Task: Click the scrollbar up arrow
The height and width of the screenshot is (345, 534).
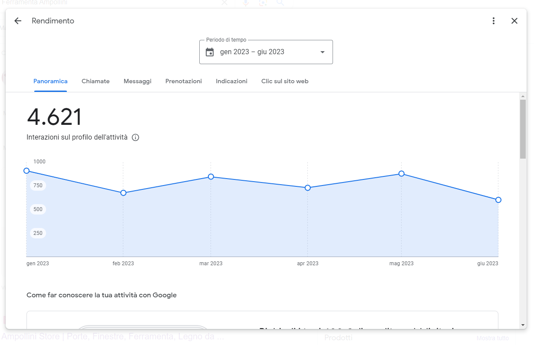Action: click(x=523, y=96)
